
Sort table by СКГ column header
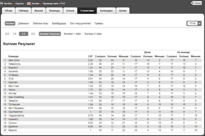[90, 56]
